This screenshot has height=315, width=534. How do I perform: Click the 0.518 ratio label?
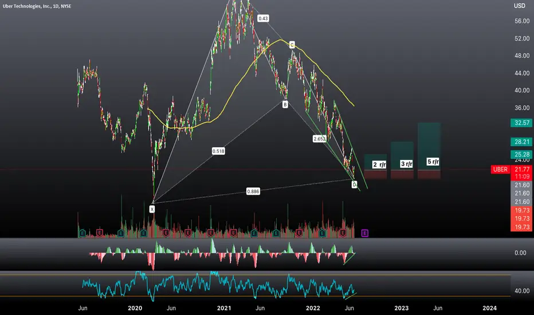[x=218, y=151]
